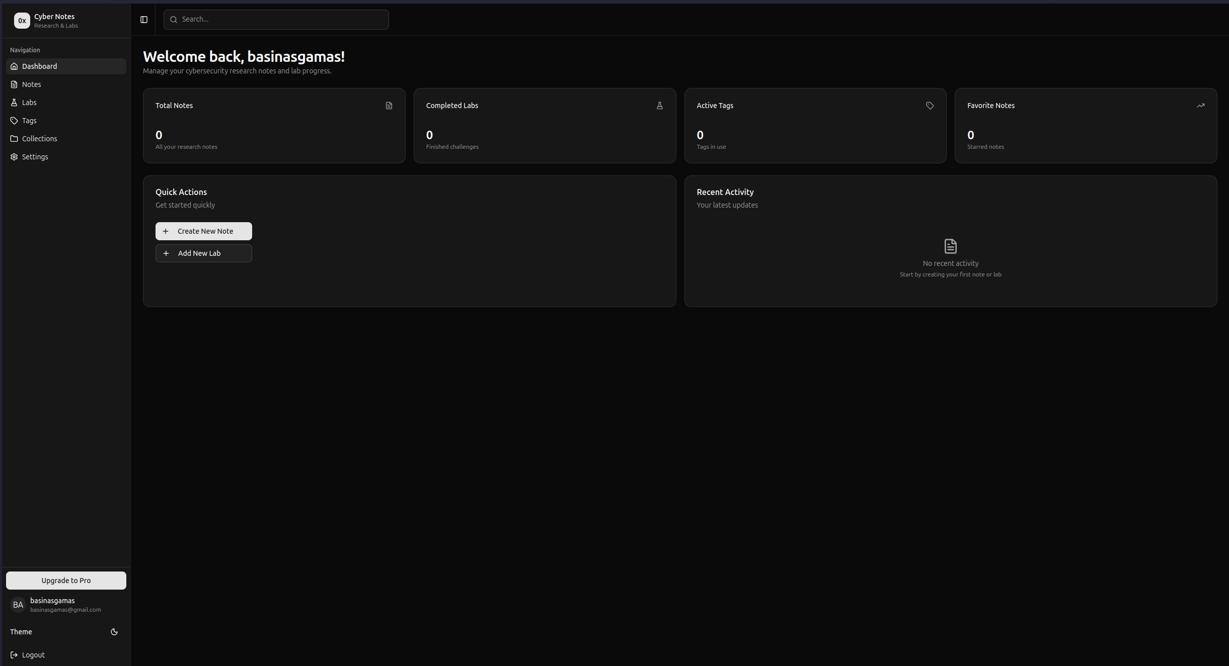This screenshot has width=1229, height=666.
Task: Select the Labs flask icon in sidebar
Action: pyautogui.click(x=14, y=102)
